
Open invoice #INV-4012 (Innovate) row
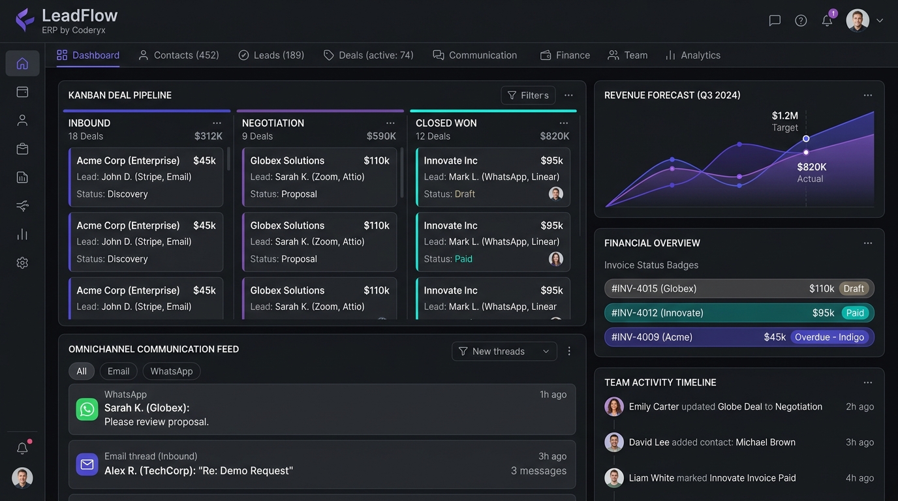(x=739, y=313)
